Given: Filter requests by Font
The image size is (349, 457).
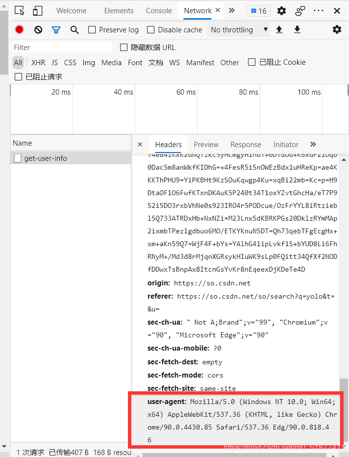Looking at the screenshot, I should click(135, 63).
